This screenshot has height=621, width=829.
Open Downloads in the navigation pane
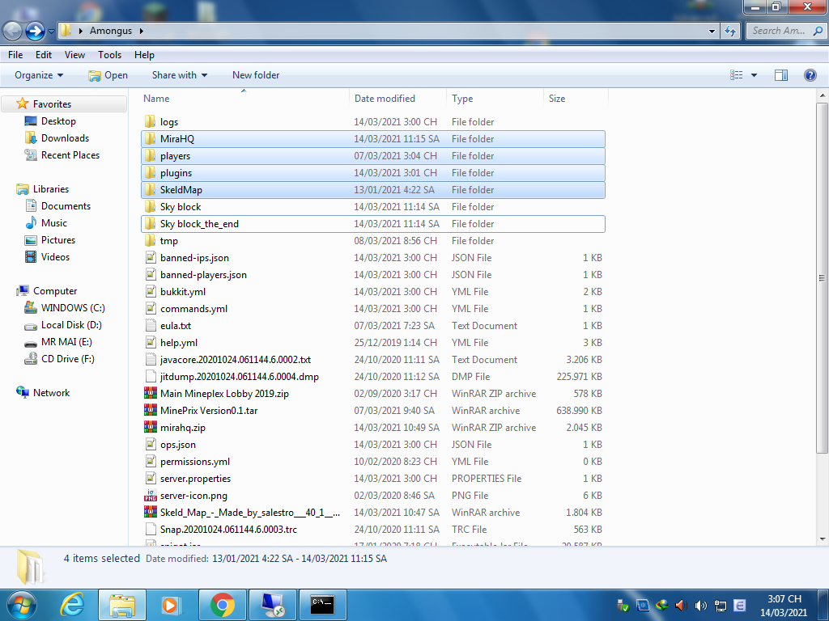tap(65, 137)
